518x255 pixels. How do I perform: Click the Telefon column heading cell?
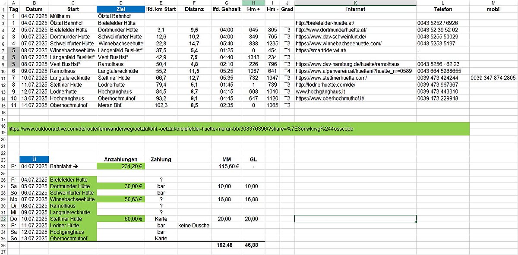pos(443,9)
